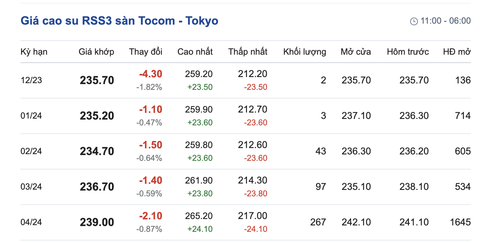This screenshot has width=494, height=243.
Task: Select the Khối lượng column header
Action: [304, 52]
